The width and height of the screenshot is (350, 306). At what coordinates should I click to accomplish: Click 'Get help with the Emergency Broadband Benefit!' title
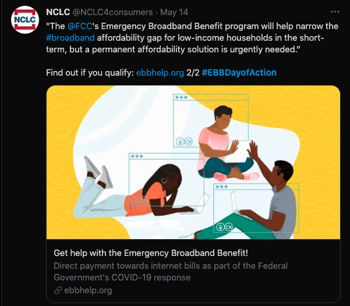(x=151, y=253)
